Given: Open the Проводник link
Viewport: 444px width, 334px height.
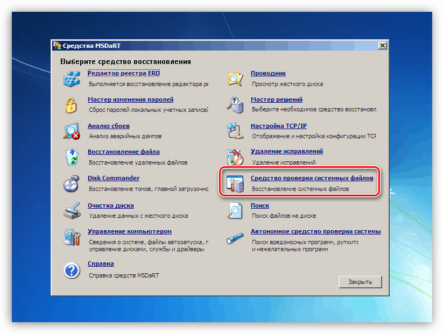Looking at the screenshot, I should click(x=268, y=73).
